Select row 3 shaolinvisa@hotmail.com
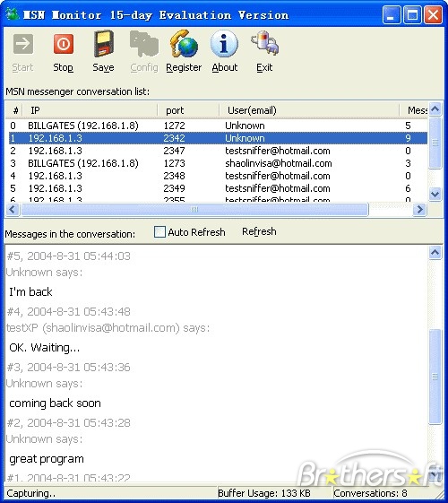The width and height of the screenshot is (448, 503). pos(217,163)
